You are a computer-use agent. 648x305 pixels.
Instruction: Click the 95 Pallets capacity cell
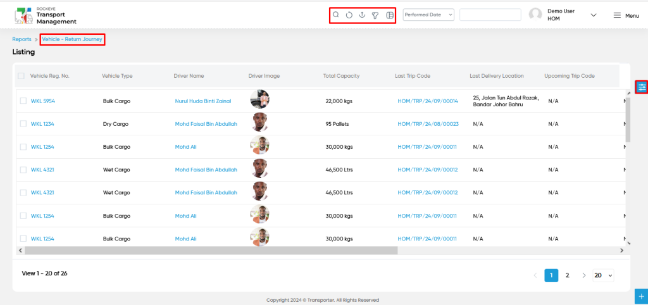coord(337,123)
